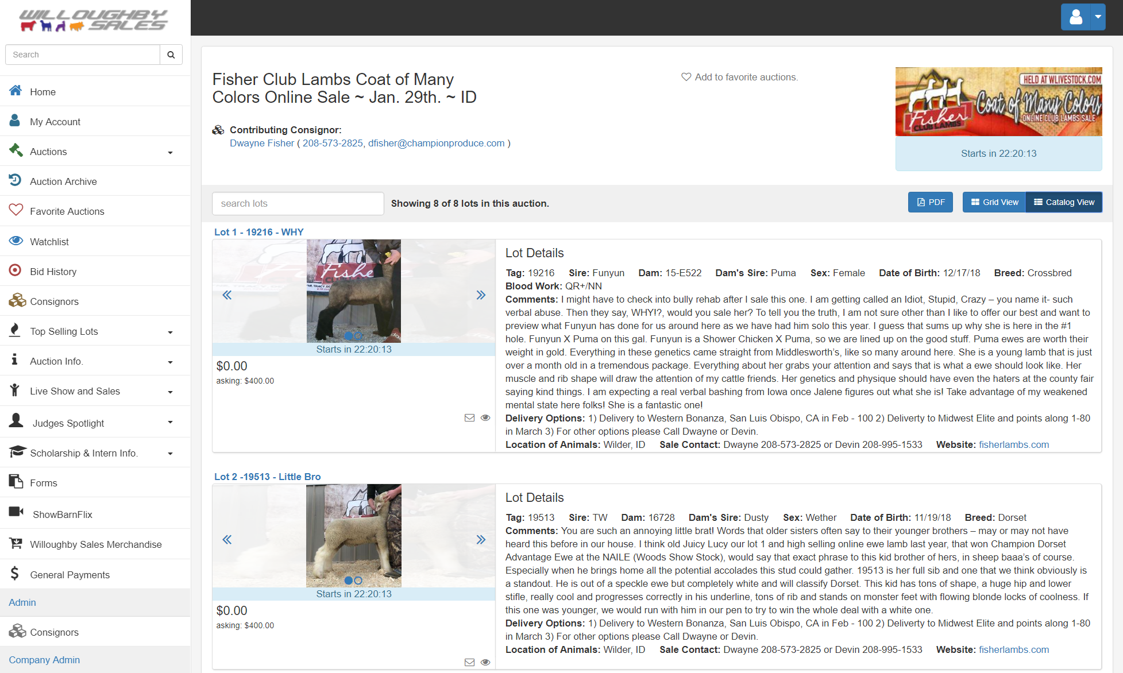Click the Favorite Auctions heart icon

tap(16, 210)
